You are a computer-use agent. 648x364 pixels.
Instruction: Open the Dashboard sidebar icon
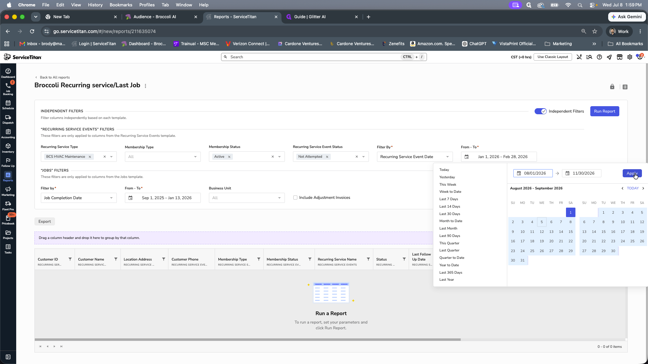tap(8, 73)
